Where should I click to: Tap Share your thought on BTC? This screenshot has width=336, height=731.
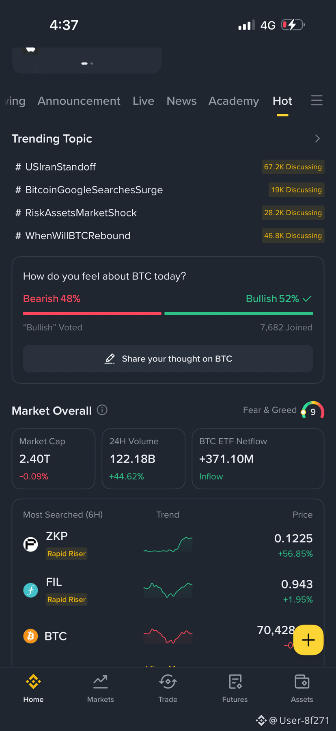(168, 359)
